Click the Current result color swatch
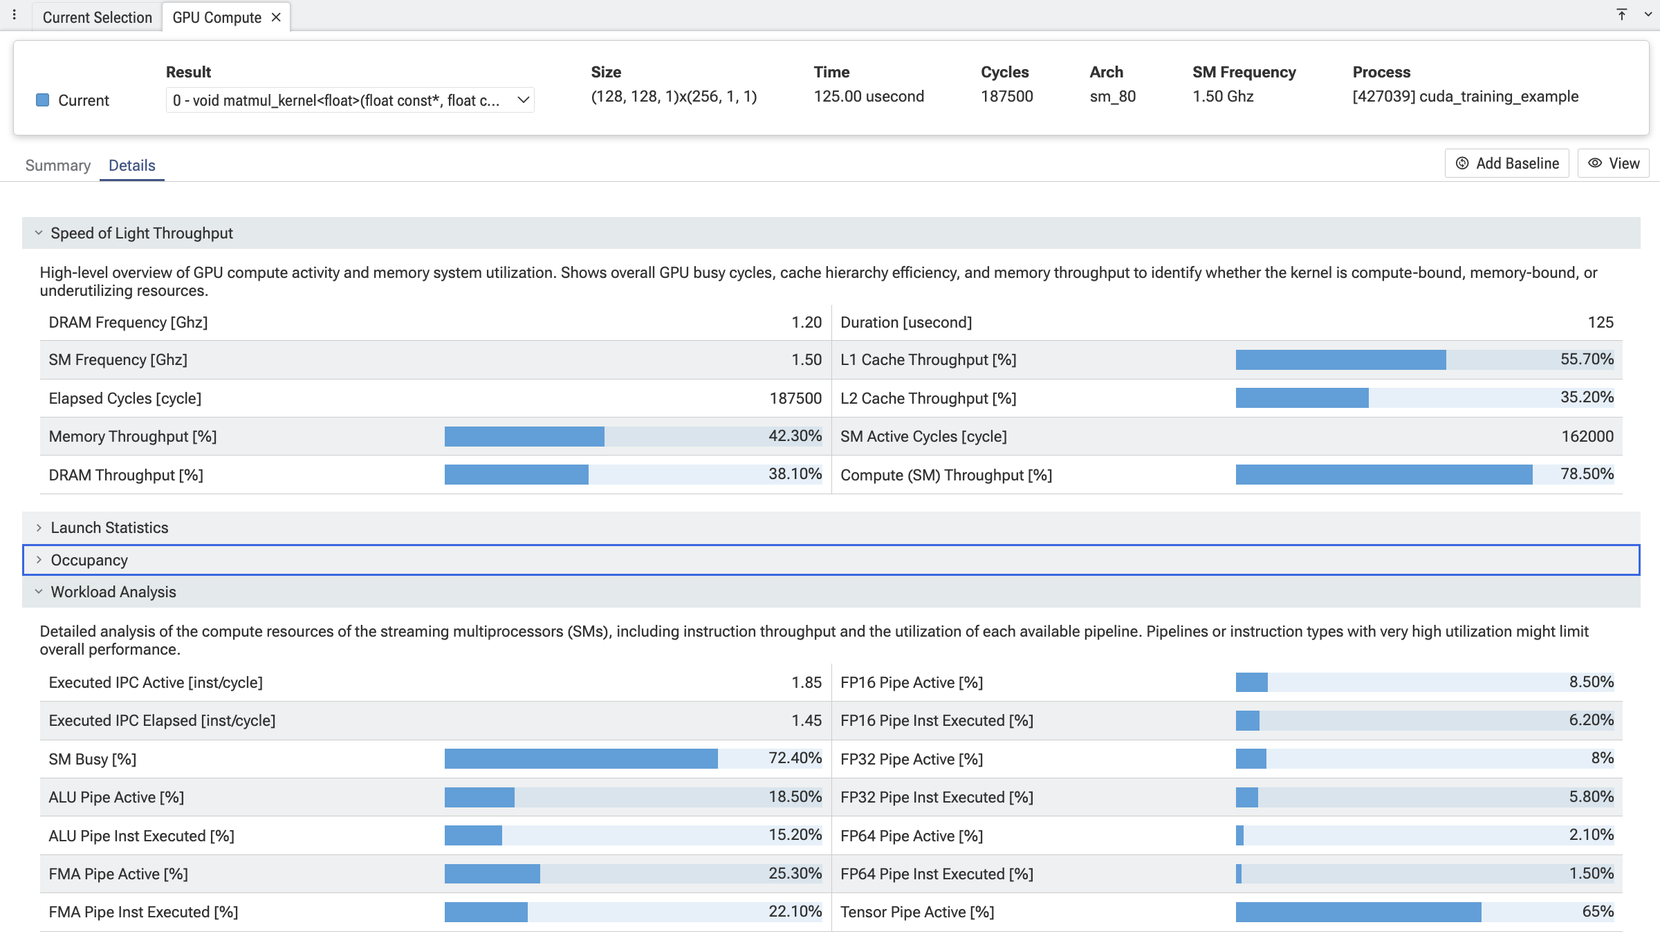This screenshot has height=936, width=1660. pyautogui.click(x=42, y=100)
